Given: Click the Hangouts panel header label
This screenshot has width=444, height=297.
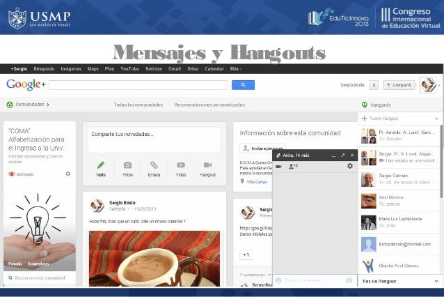Looking at the screenshot, I should 380,105.
